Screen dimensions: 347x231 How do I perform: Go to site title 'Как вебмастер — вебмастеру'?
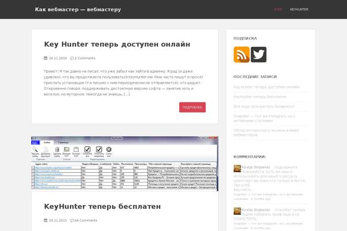click(x=78, y=9)
